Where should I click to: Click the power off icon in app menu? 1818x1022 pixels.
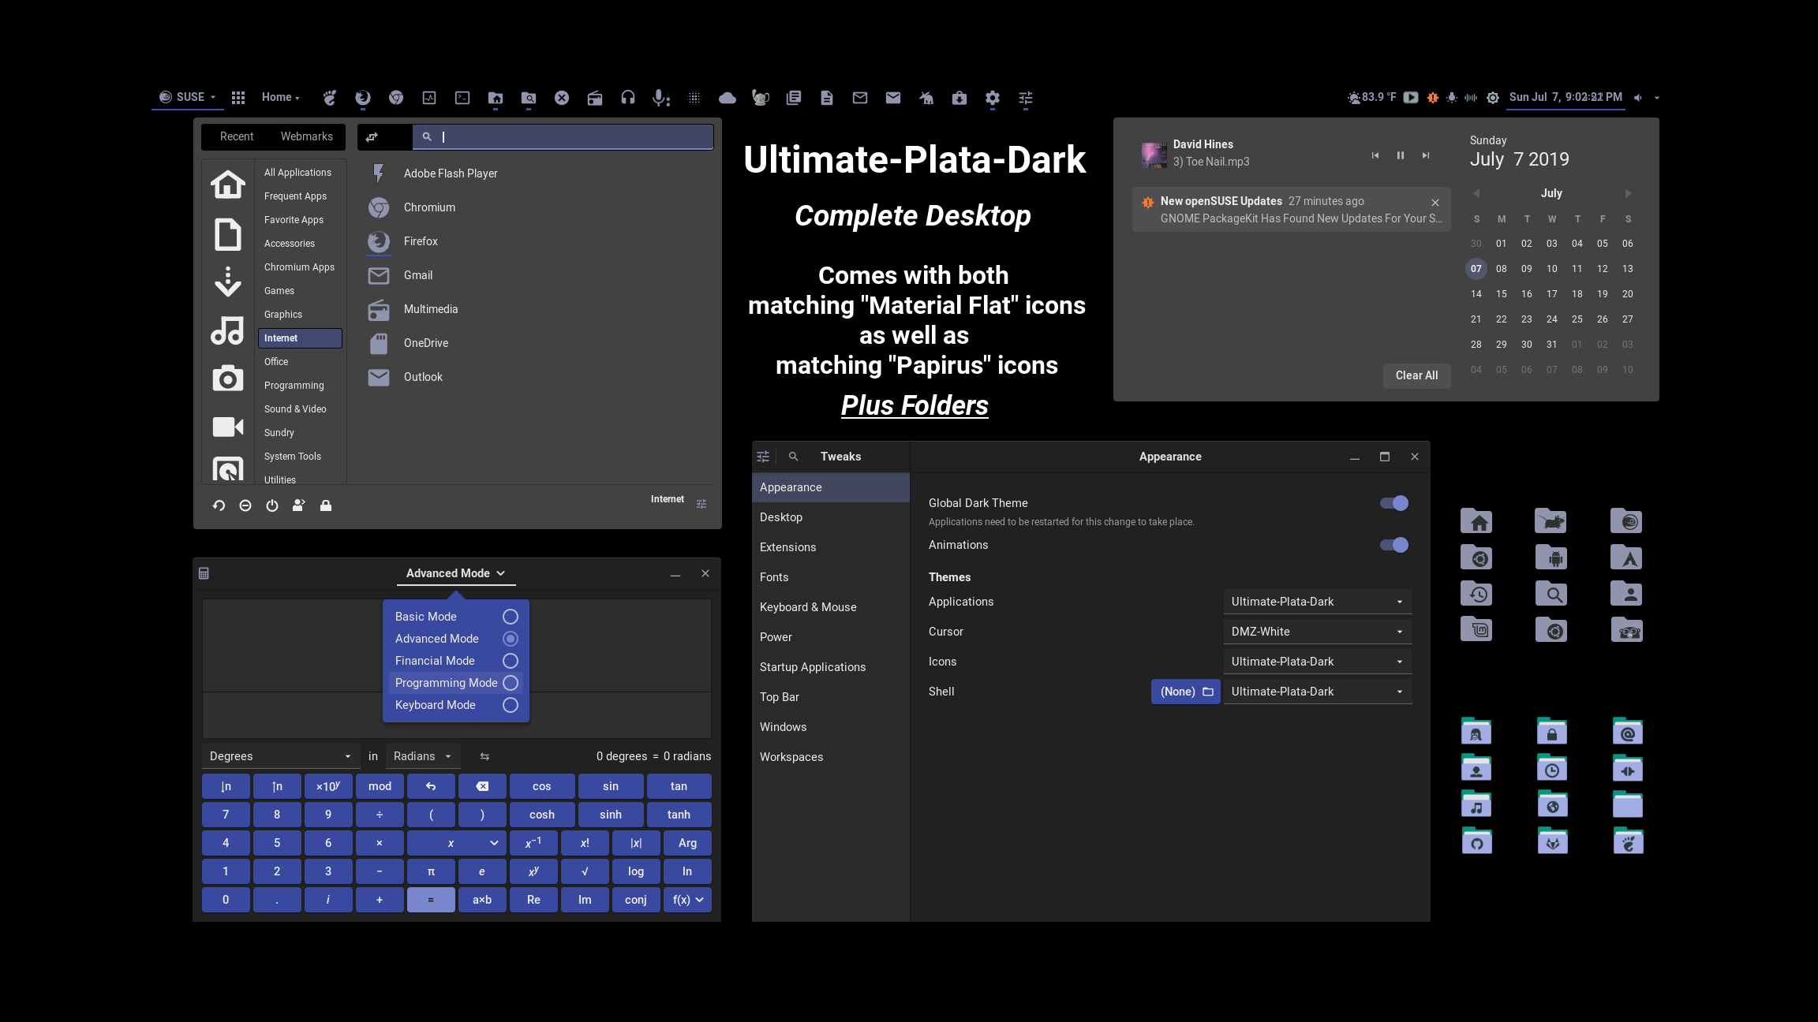(x=272, y=505)
